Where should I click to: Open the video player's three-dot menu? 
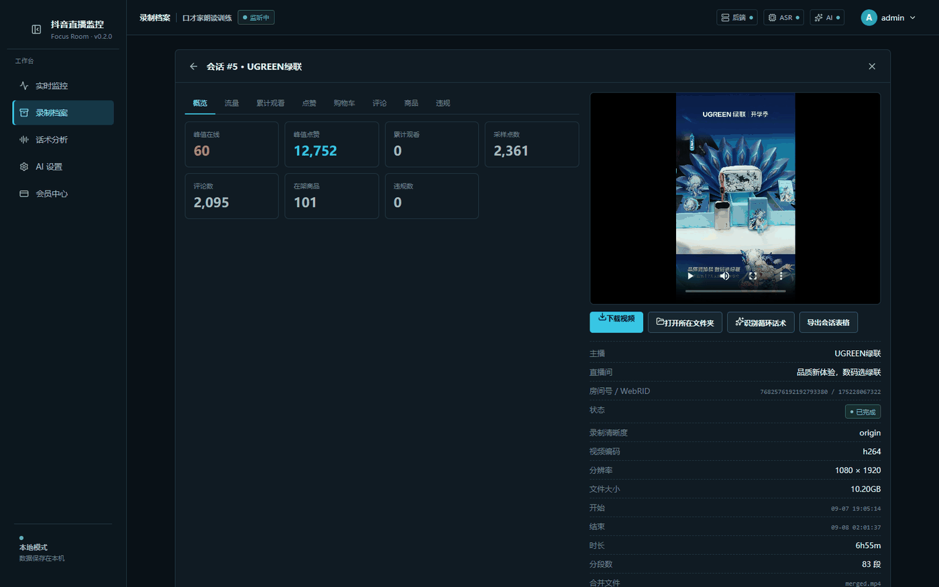[x=781, y=276]
